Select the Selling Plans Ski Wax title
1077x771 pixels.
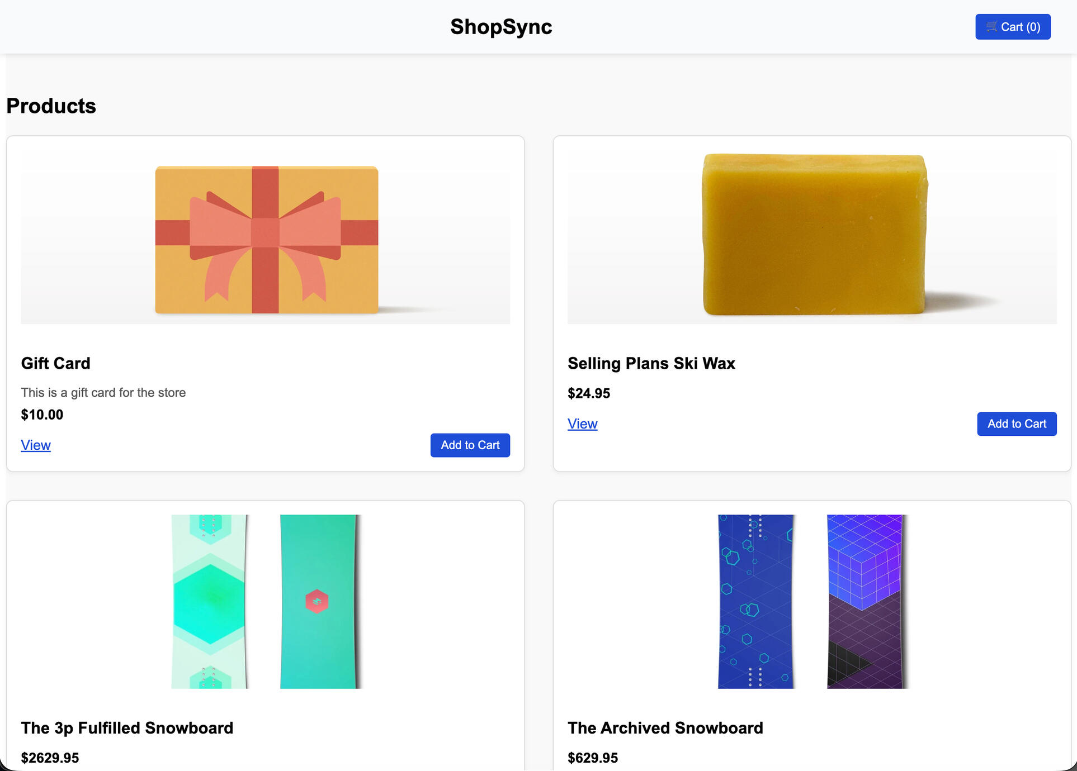coord(651,363)
